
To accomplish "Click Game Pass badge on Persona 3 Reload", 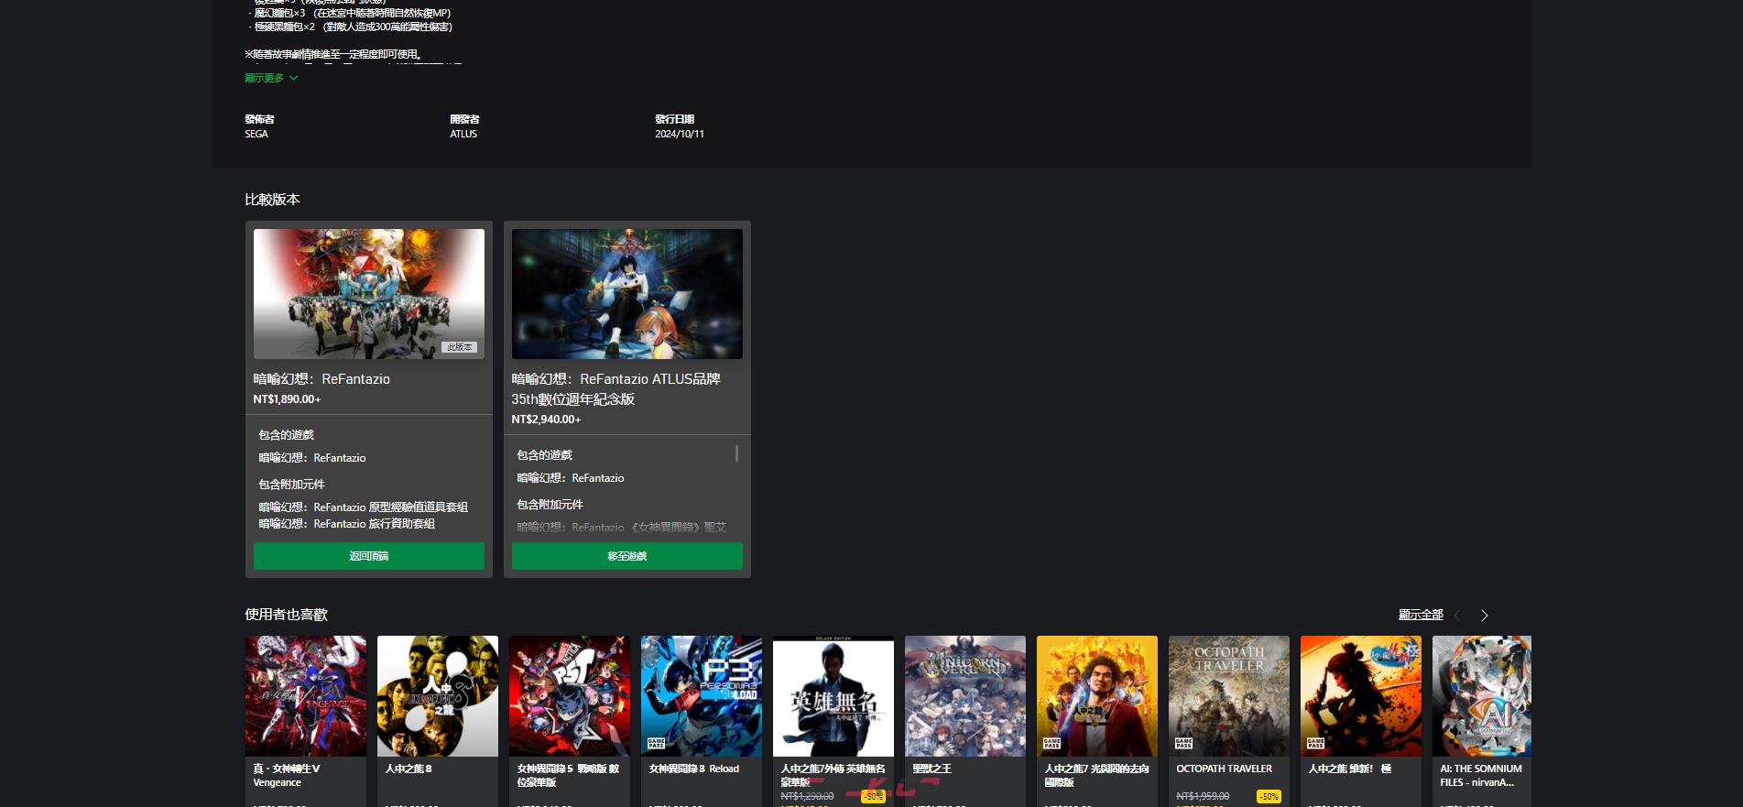I will pyautogui.click(x=656, y=743).
